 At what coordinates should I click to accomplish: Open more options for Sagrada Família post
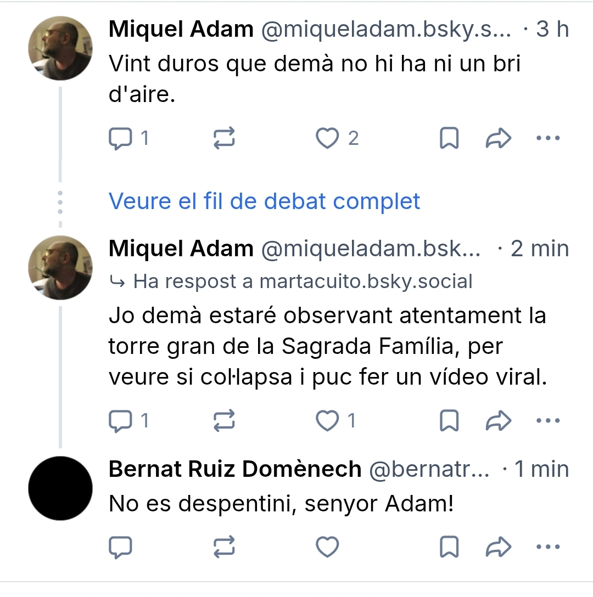[x=547, y=421]
